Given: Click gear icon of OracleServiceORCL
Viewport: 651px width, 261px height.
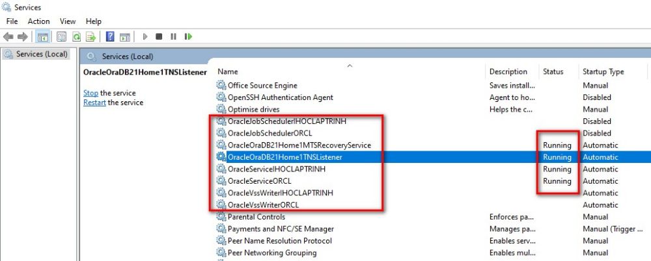Looking at the screenshot, I should coord(221,181).
